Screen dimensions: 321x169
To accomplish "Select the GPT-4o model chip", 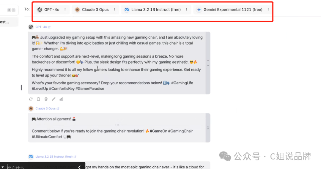I will pos(52,10).
